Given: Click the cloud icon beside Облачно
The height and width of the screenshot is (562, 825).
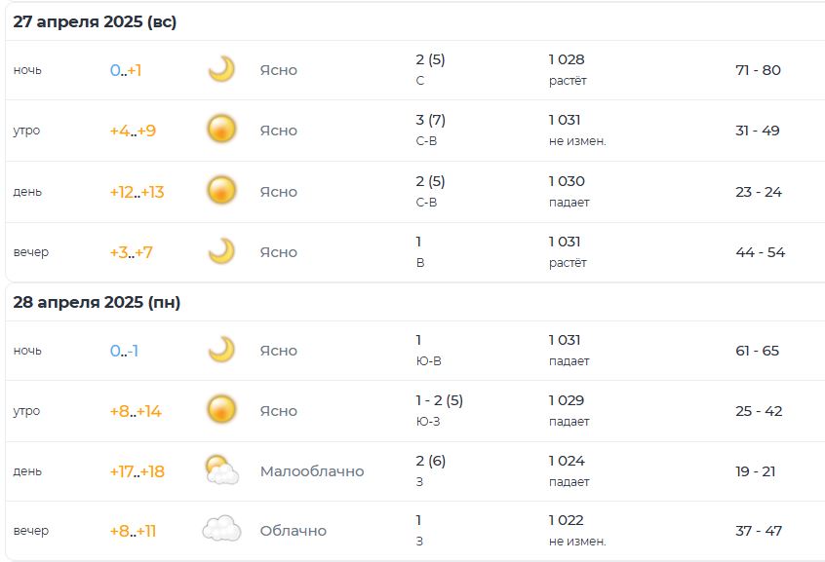Looking at the screenshot, I should coord(221,529).
